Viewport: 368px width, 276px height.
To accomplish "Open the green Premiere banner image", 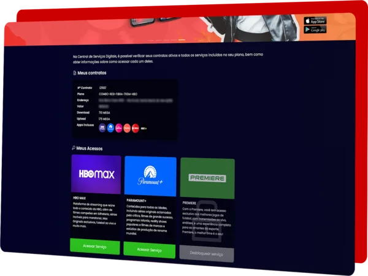I will point(207,178).
